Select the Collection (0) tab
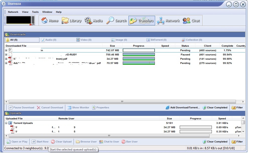253x158 pixels. (192, 40)
